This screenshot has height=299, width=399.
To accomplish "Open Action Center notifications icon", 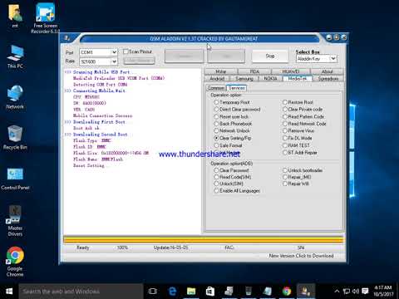I will (x=365, y=291).
